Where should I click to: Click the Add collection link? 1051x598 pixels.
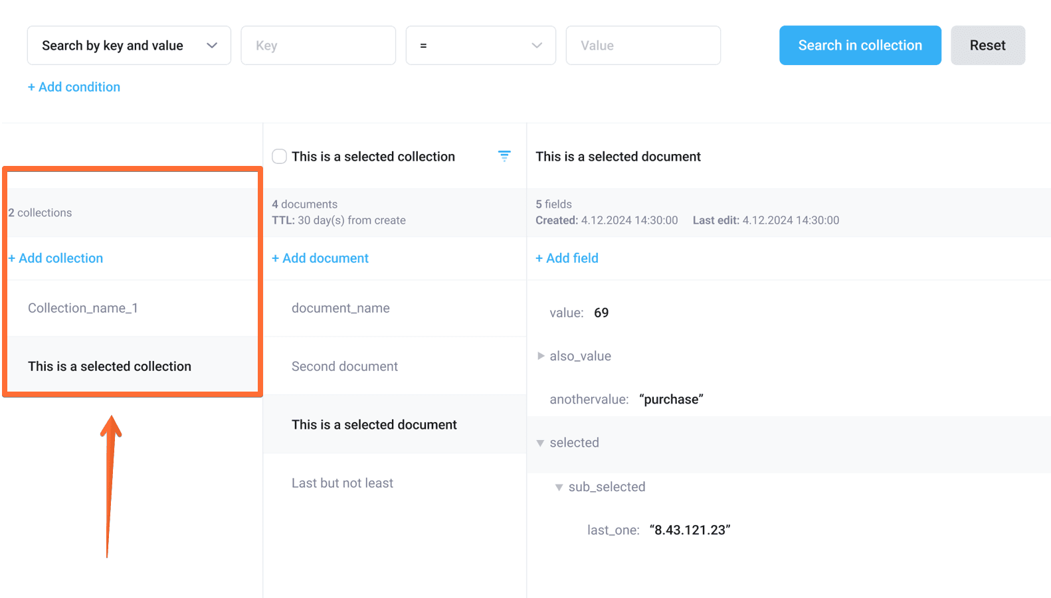click(x=56, y=258)
